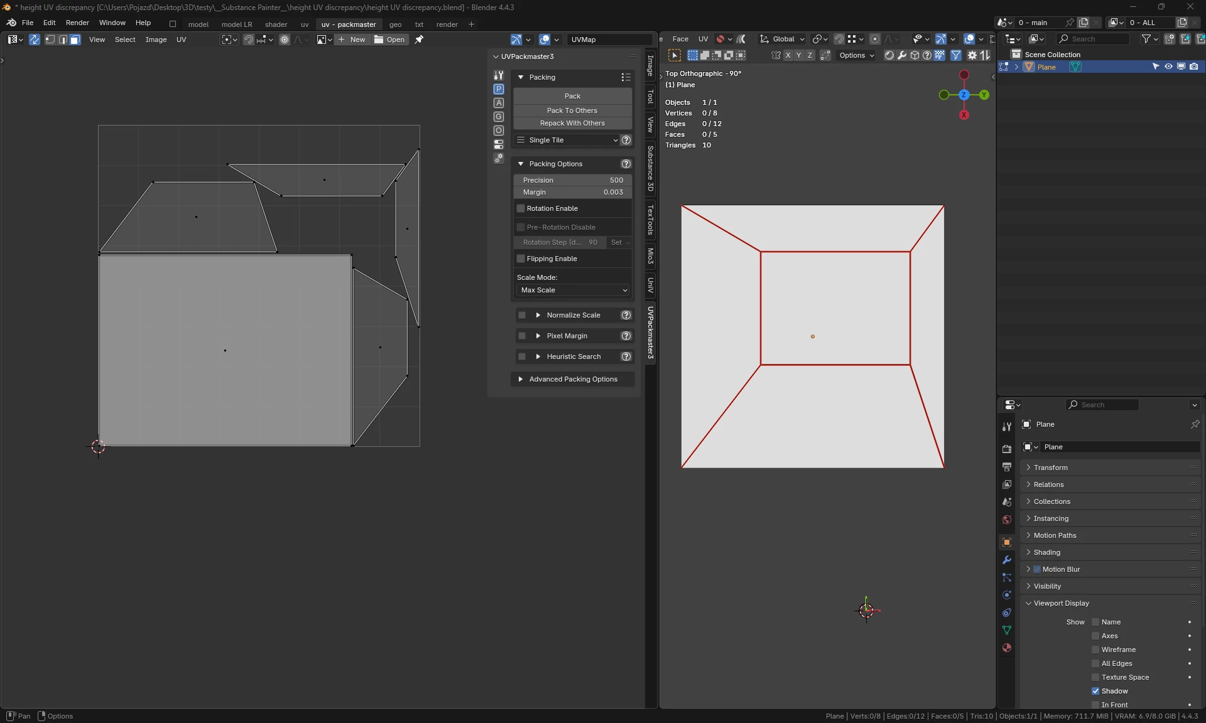Expand the Transform panel
Viewport: 1206px width, 723px height.
click(1050, 468)
